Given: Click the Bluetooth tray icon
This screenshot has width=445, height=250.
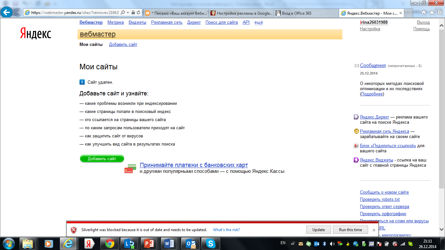Looking at the screenshot, I should pos(324,243).
